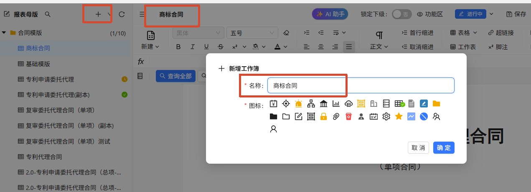Collapse the 合同模版 folder
The height and width of the screenshot is (192, 531).
[x=4, y=32]
